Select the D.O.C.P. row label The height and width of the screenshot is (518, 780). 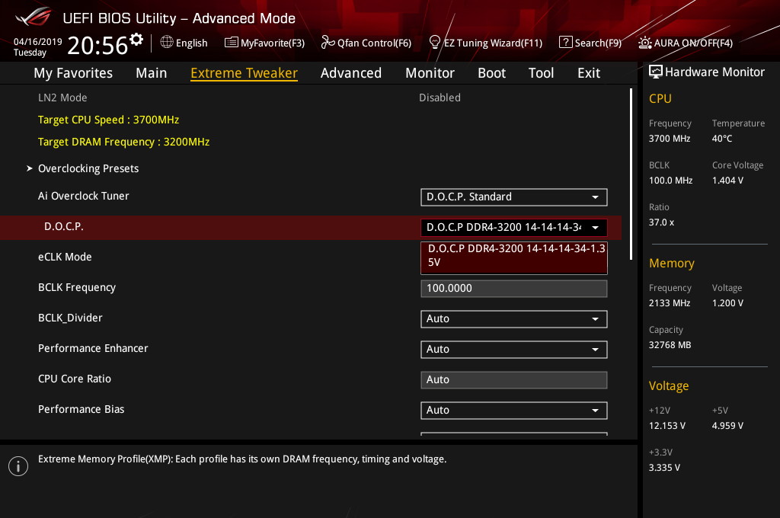(x=64, y=227)
